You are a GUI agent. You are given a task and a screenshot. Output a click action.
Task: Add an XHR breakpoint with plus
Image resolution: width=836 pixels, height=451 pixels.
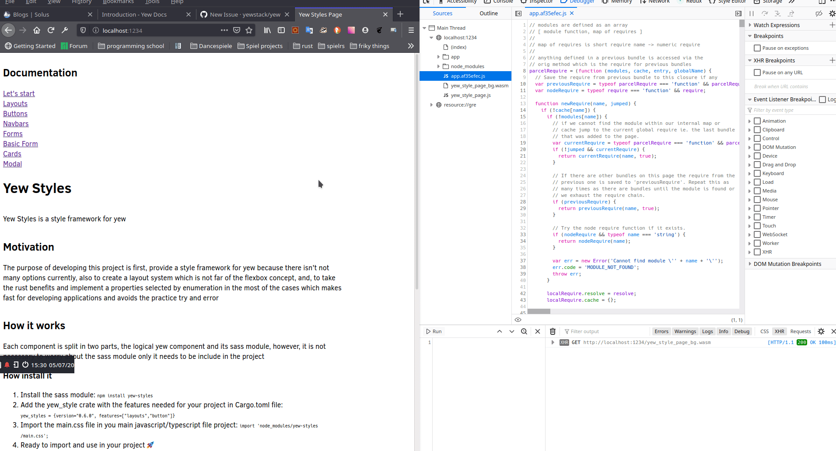832,60
